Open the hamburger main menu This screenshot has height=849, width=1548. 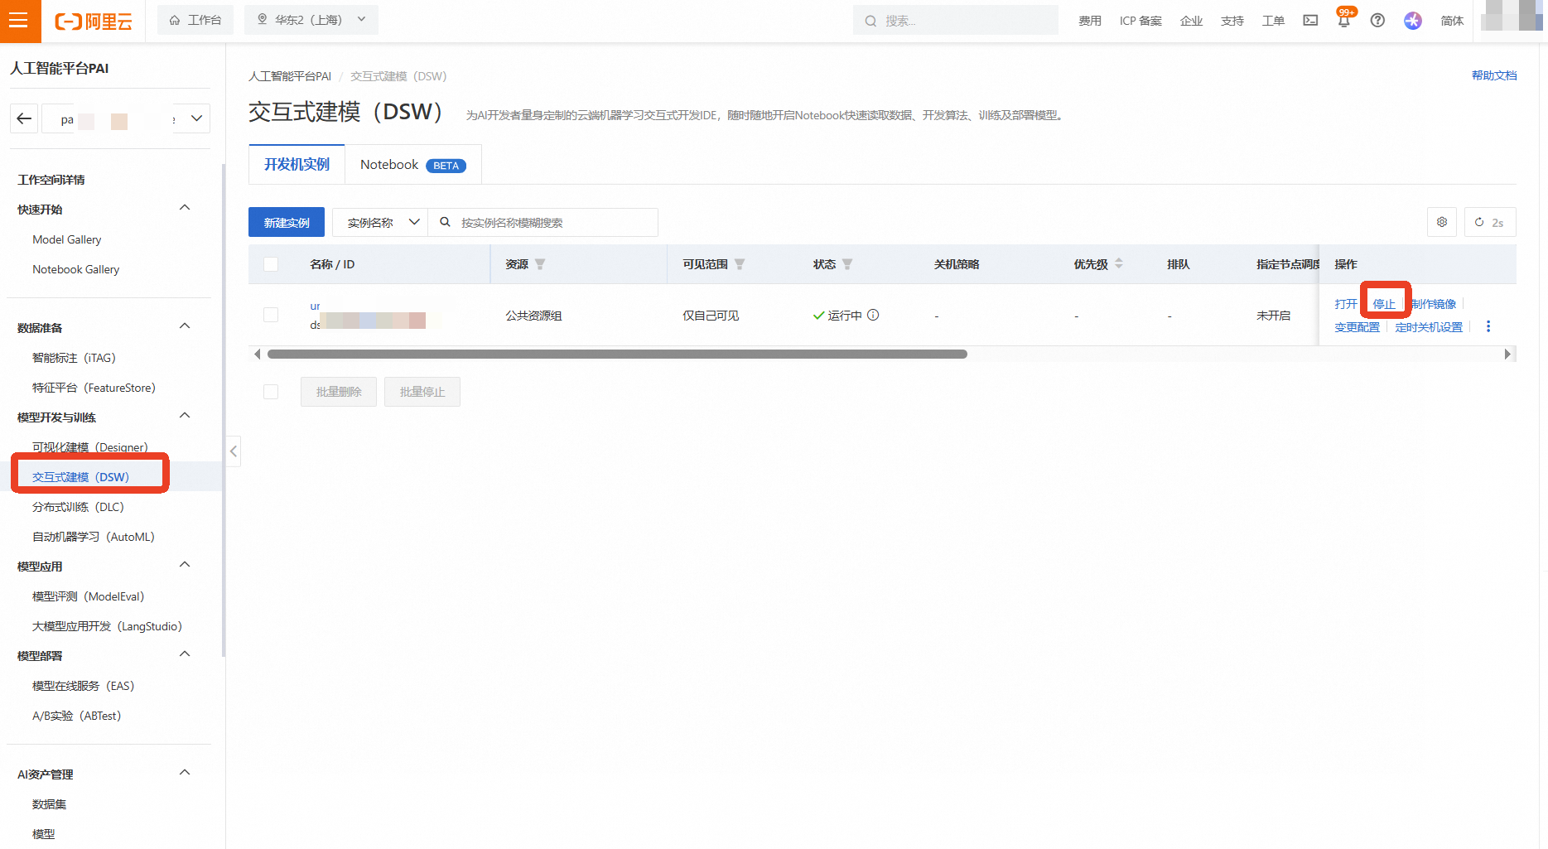coord(19,21)
